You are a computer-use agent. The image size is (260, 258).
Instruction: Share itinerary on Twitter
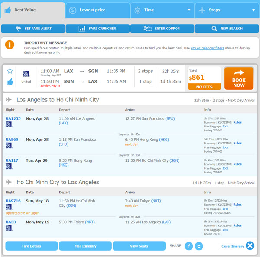tap(199, 246)
